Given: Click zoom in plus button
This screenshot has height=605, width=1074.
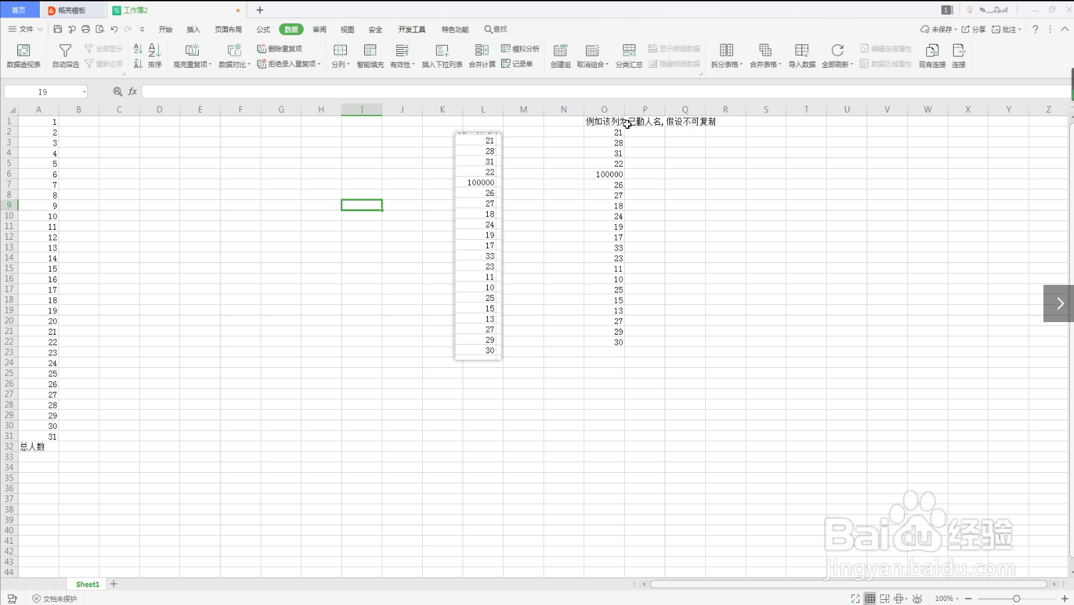Looking at the screenshot, I should [1065, 599].
